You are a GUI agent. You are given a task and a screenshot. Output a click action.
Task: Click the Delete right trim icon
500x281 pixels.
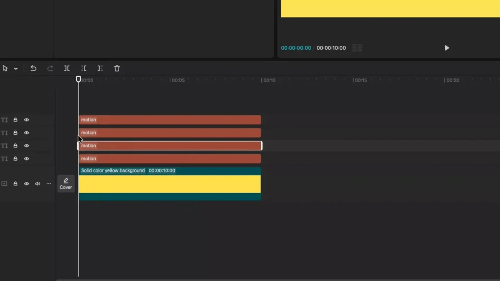(x=100, y=68)
